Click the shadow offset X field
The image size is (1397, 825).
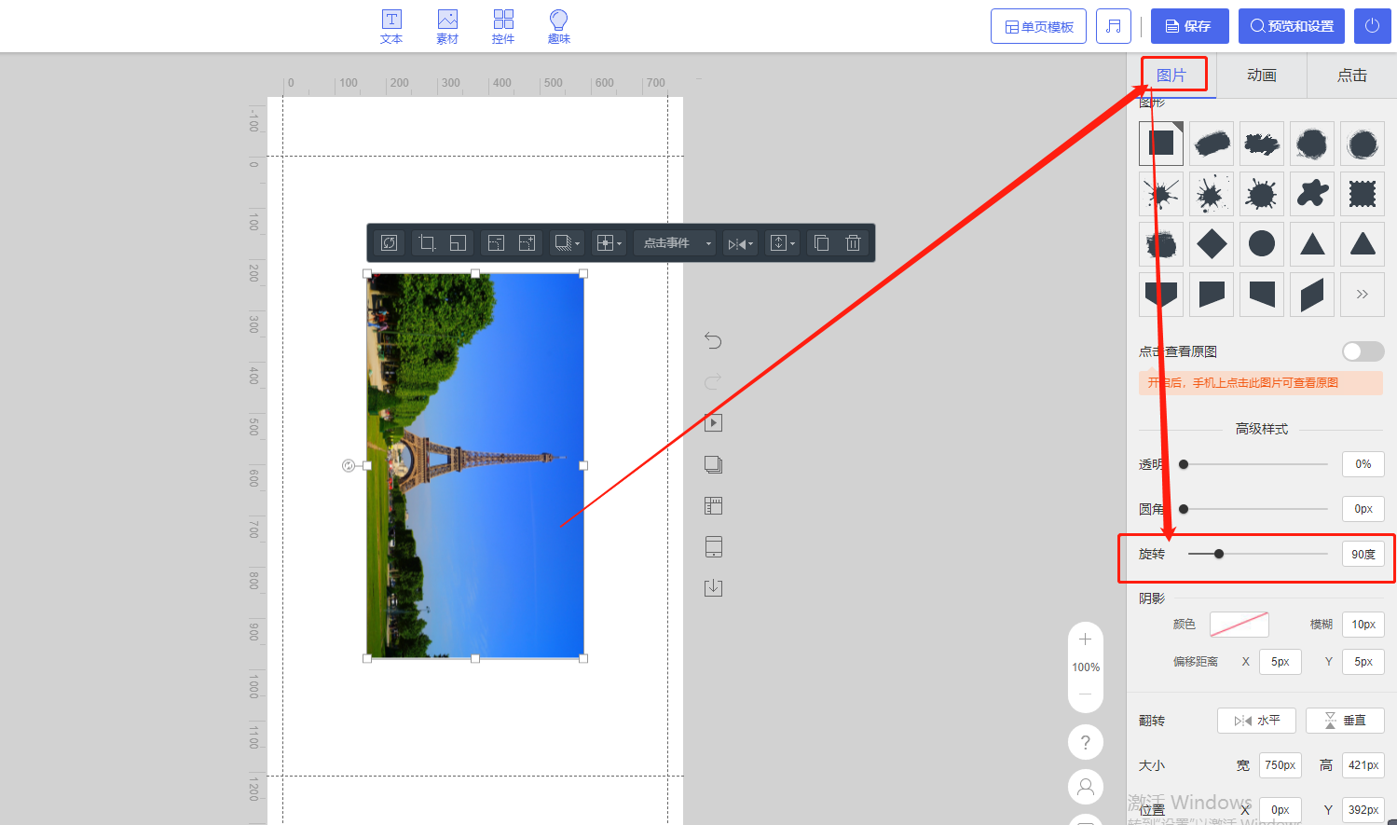[x=1281, y=662]
